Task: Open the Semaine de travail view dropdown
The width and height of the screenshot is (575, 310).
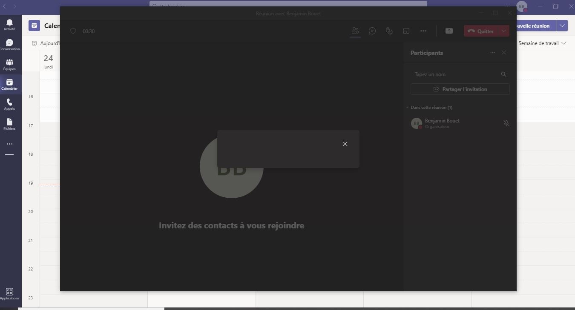Action: (x=542, y=43)
